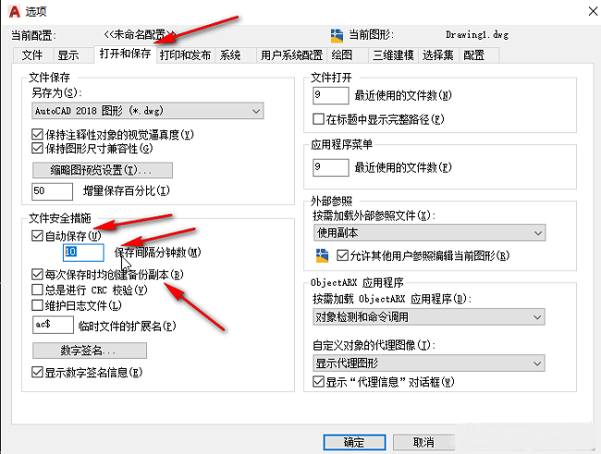
Task: Click the 文件安全措施 group label
Action: tap(60, 218)
